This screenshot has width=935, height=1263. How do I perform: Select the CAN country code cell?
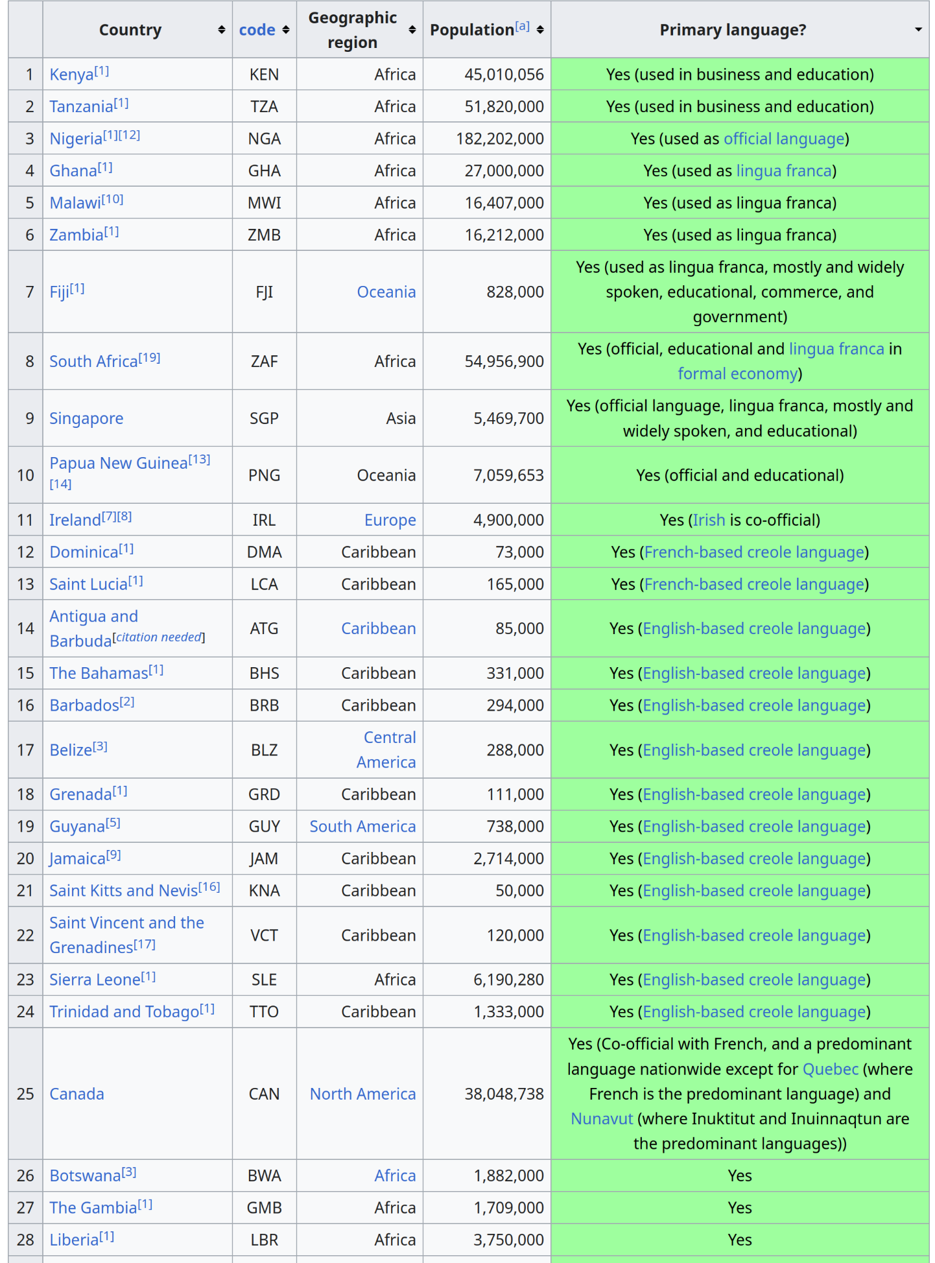point(265,1094)
